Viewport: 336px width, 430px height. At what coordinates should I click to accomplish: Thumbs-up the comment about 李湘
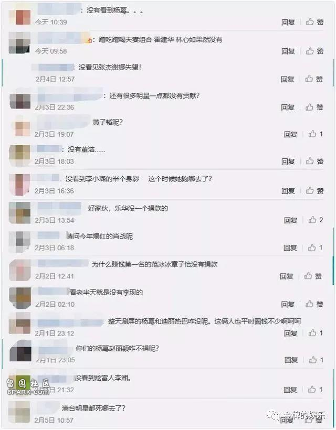pos(315,389)
